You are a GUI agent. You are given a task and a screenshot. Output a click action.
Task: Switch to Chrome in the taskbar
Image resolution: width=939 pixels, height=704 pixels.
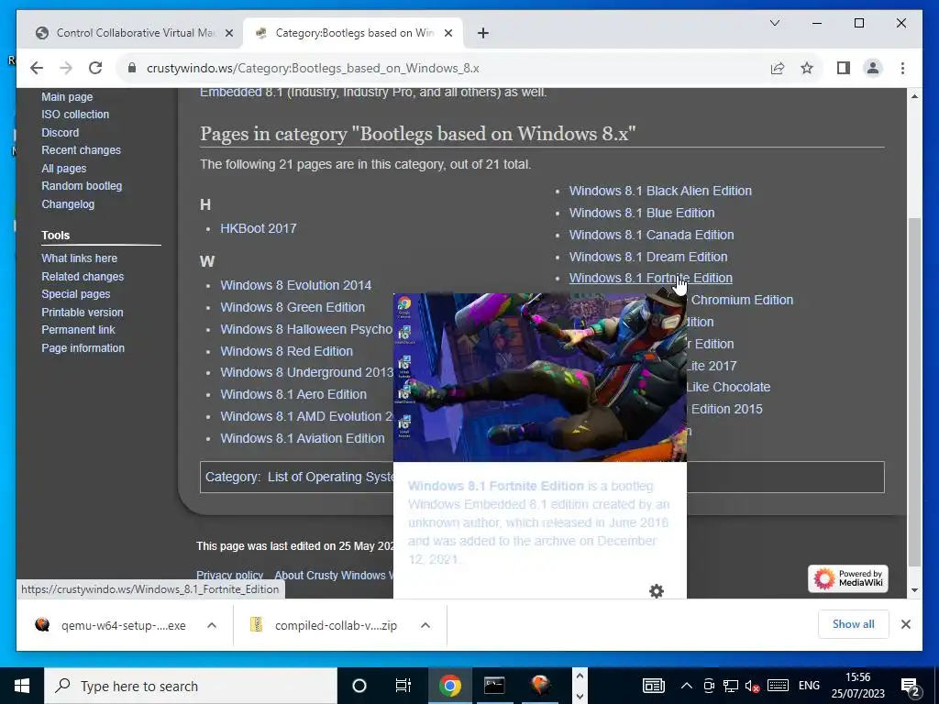449,686
